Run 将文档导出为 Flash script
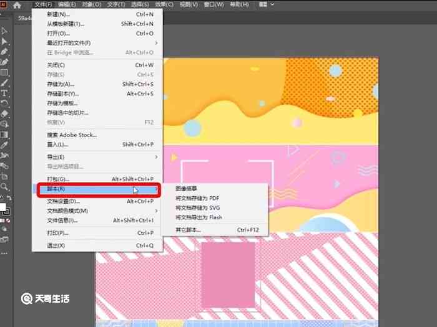The width and height of the screenshot is (437, 327). (215, 217)
